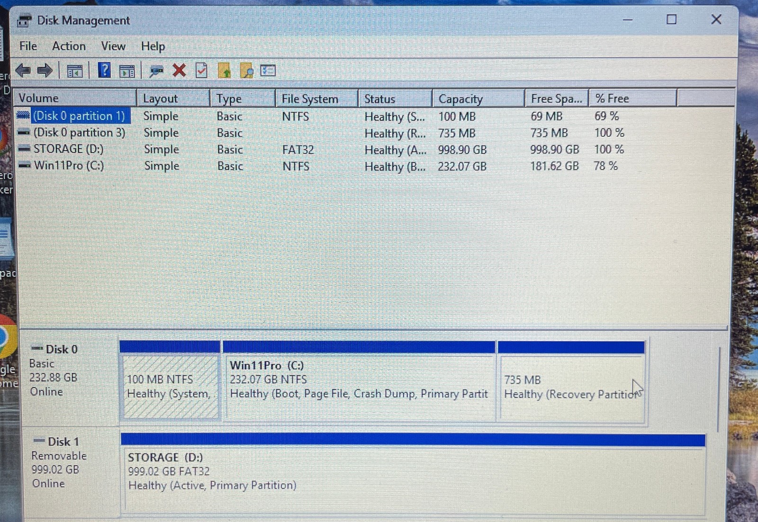Click the 100 MB NTFS system partition block
This screenshot has height=522, width=758.
171,380
